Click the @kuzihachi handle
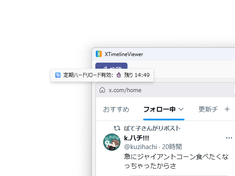Viewport: 235px width, 176px height. click(141, 147)
